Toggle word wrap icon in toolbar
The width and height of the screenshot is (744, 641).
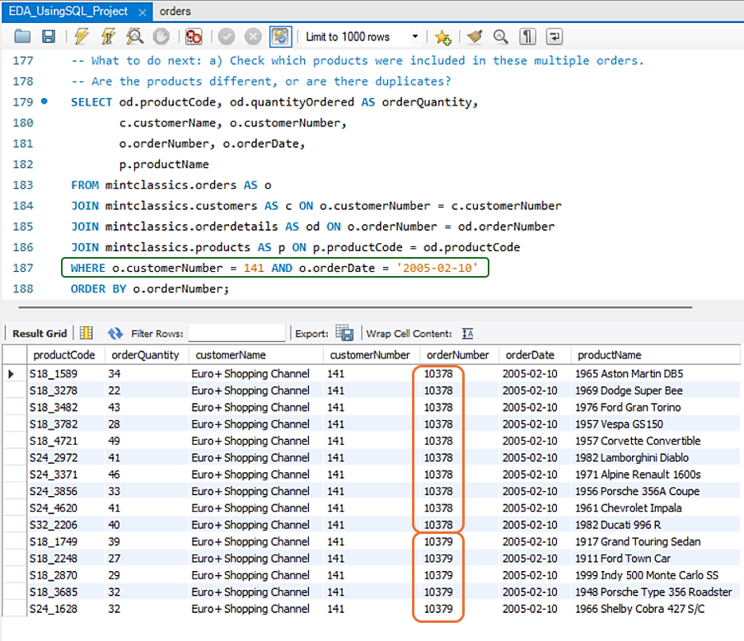pos(554,36)
